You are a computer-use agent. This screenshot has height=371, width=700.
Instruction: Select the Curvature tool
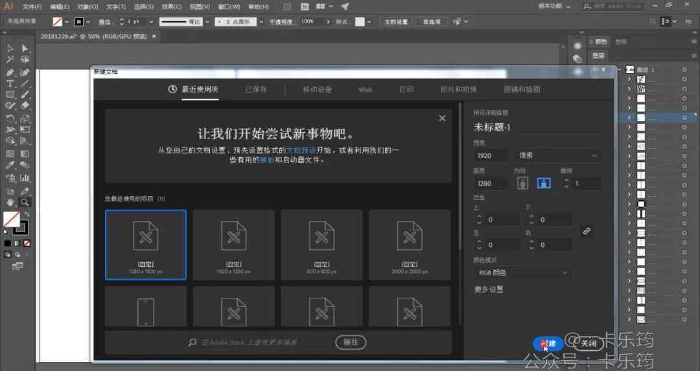[25, 72]
